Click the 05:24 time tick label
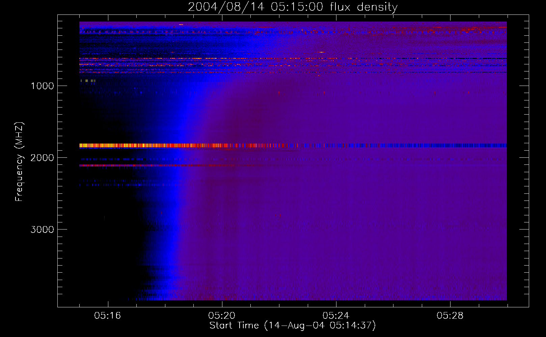This screenshot has width=546, height=337. 336,316
